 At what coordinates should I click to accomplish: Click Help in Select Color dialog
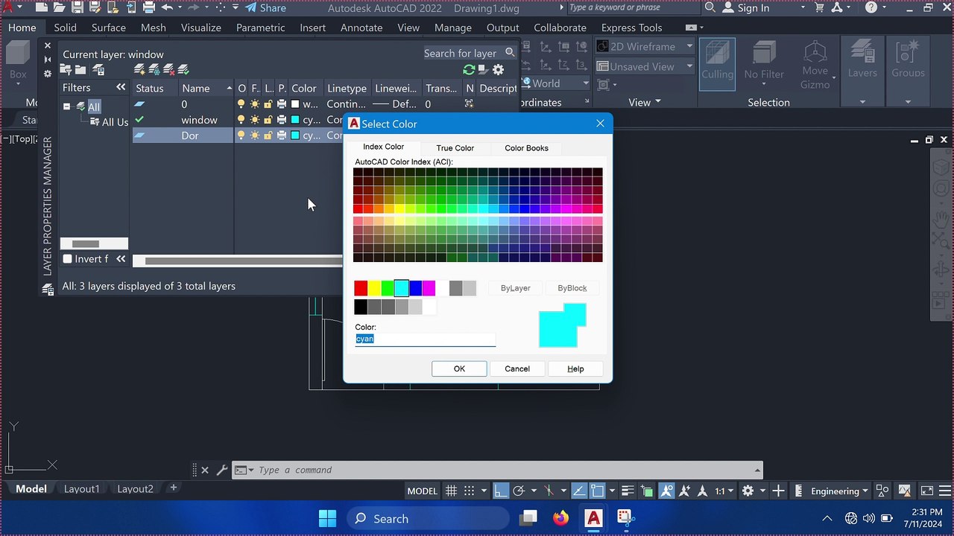click(x=575, y=368)
